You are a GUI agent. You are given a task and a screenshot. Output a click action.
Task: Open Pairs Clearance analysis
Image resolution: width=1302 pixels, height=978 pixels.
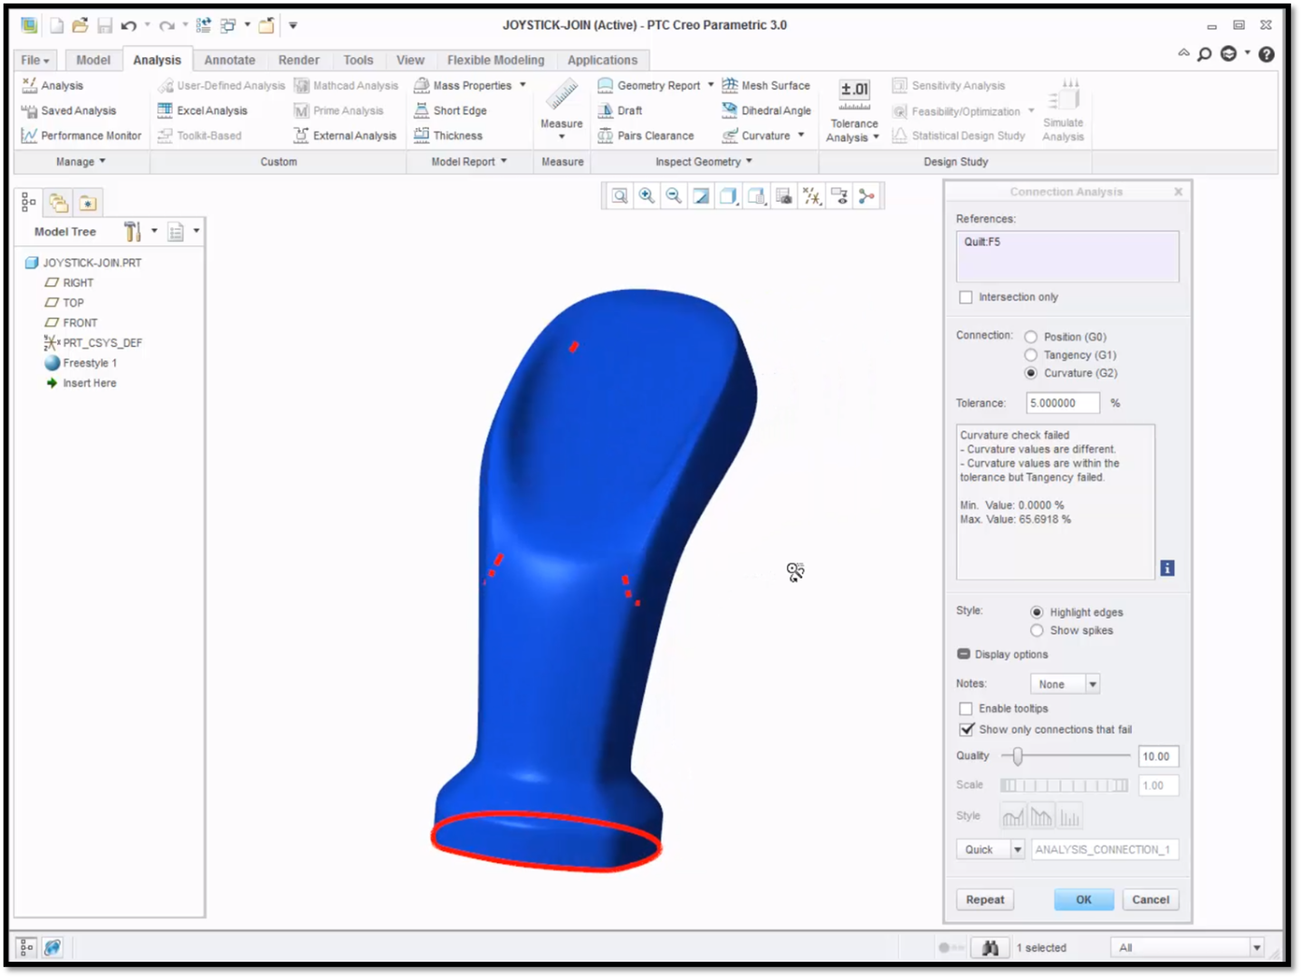pyautogui.click(x=646, y=136)
